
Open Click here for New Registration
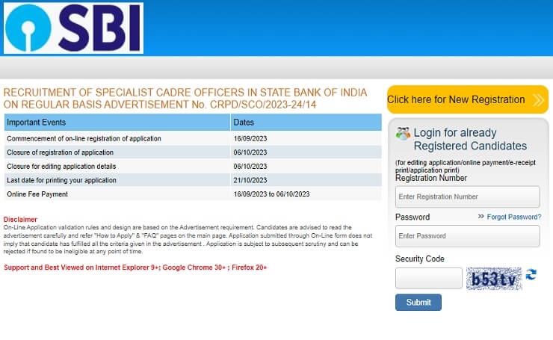pos(468,99)
